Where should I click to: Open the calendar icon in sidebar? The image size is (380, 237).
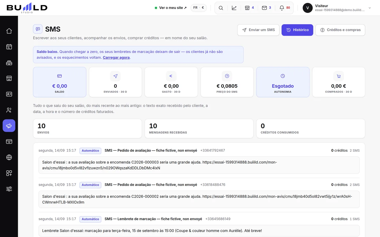coord(9,47)
